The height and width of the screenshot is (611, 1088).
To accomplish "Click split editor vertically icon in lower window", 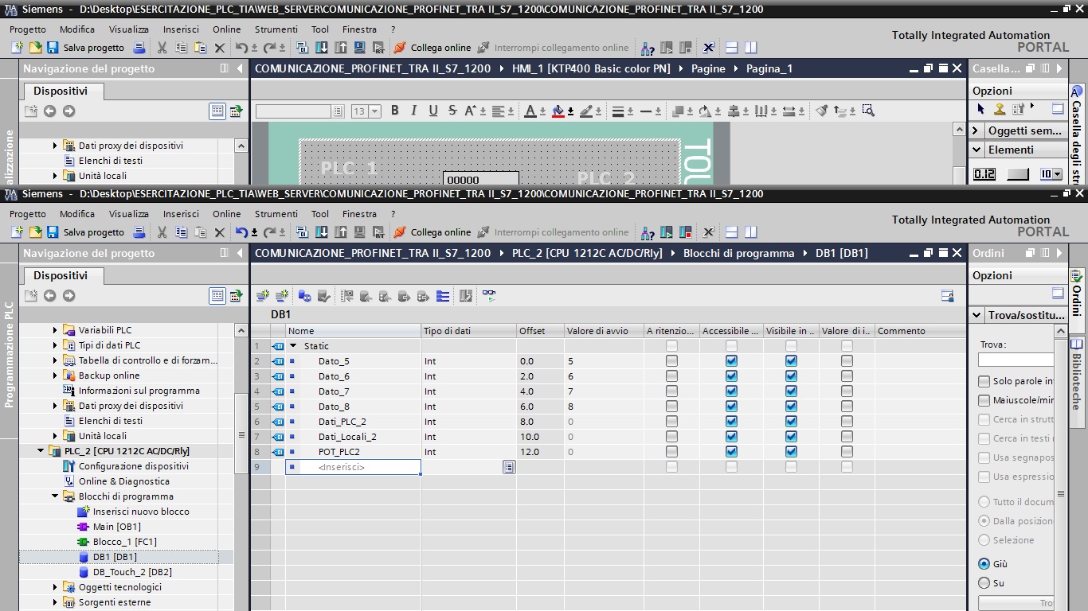I will [750, 232].
